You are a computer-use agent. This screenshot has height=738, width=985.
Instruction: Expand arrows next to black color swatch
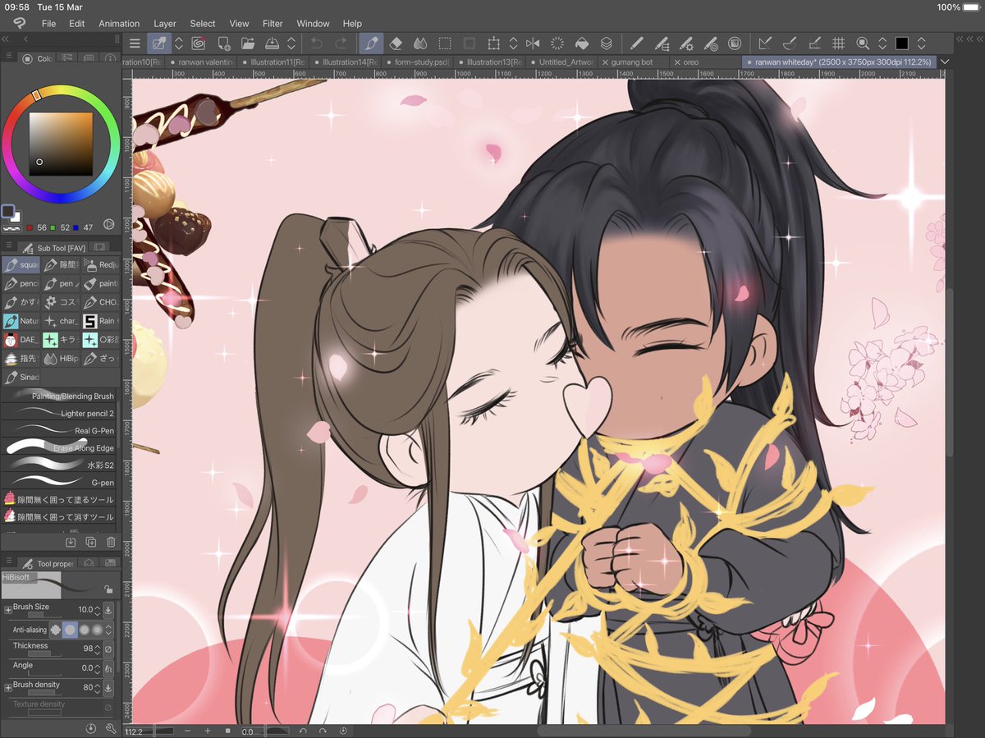(922, 43)
